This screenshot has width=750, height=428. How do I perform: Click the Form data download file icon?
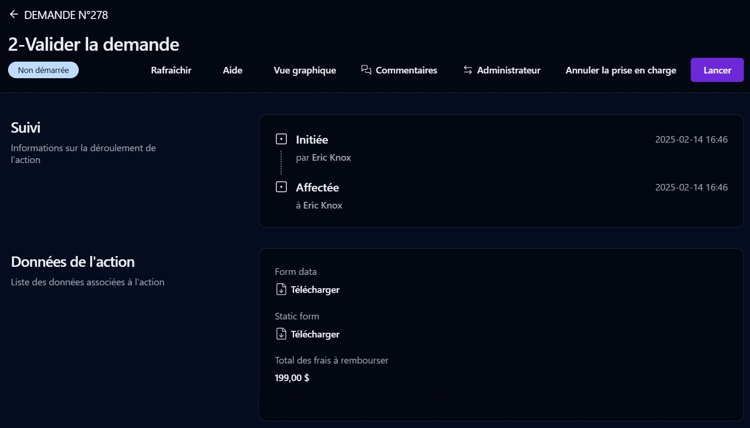click(281, 289)
